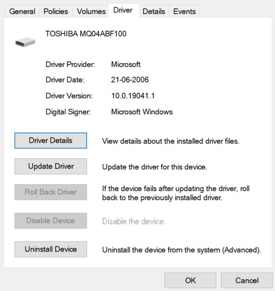Click the greyed-out Disable Device button
Viewport: 275px width, 291px height.
(x=51, y=221)
